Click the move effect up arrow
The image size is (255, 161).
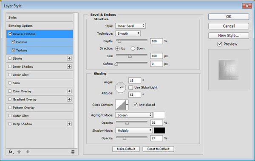[19, 152]
